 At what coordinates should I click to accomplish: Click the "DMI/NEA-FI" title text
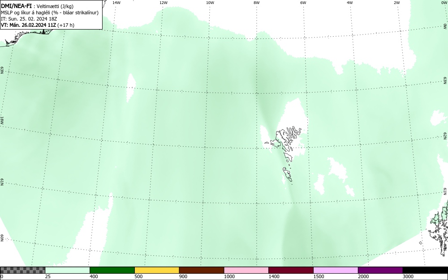(x=16, y=6)
